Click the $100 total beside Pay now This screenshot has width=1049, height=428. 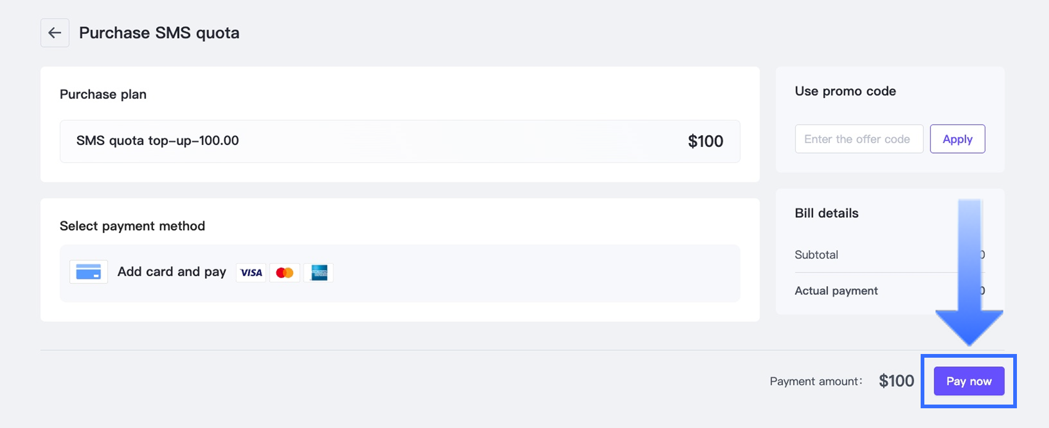(x=897, y=381)
